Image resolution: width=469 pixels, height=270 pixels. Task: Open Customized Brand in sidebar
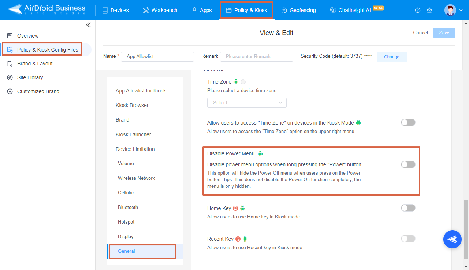[x=38, y=91]
